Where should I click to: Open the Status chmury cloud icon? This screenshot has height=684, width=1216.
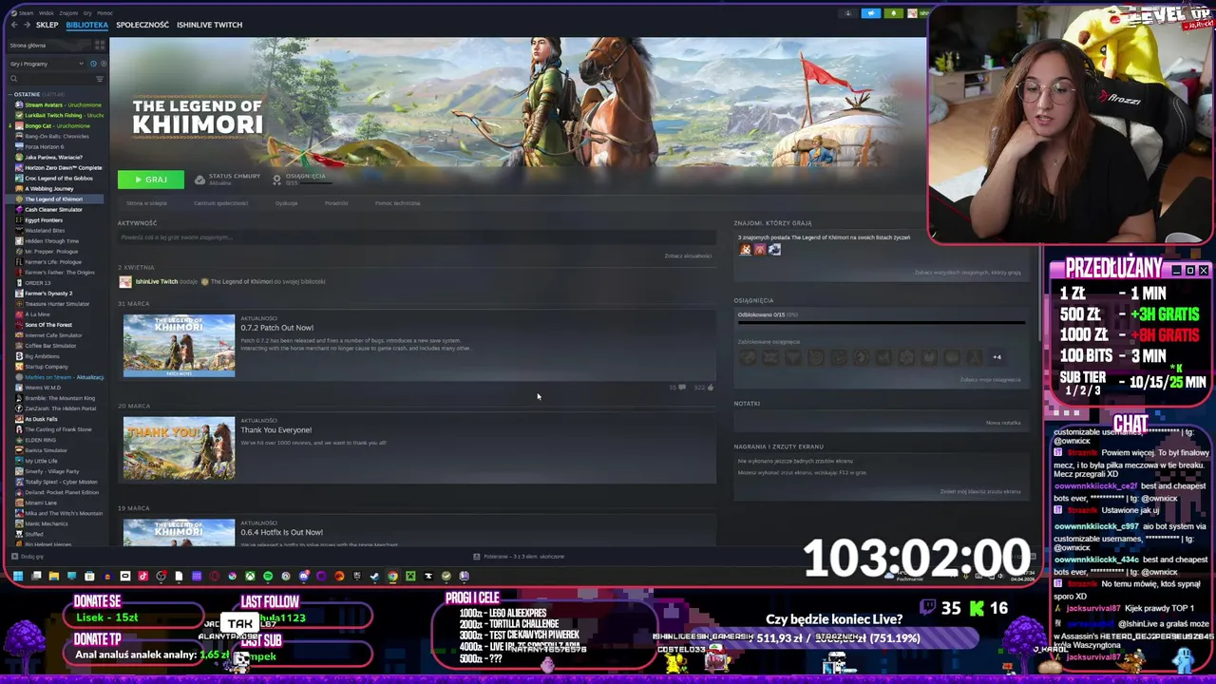pyautogui.click(x=199, y=180)
